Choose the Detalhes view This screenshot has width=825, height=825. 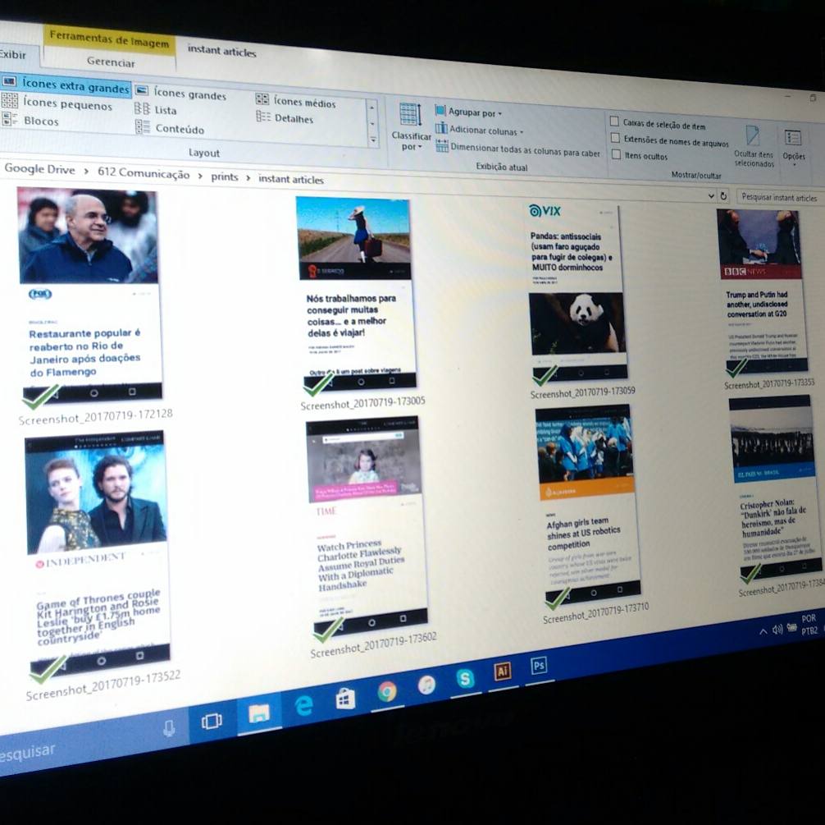(285, 117)
